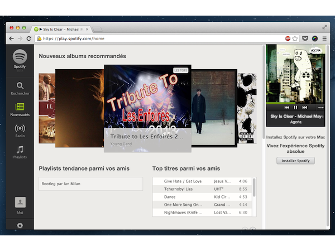Click artist Jesus V... in track list

pyautogui.click(x=222, y=181)
